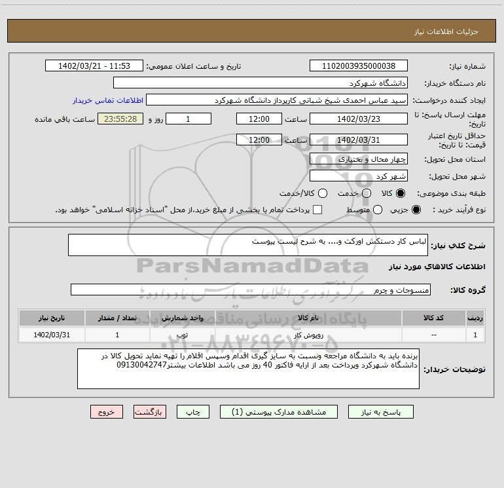Open مشاهده مدارک پیوستی (1) button
The height and width of the screenshot is (488, 504).
click(279, 412)
